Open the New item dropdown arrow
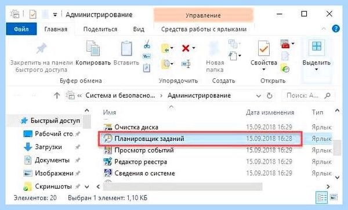 pos(240,56)
